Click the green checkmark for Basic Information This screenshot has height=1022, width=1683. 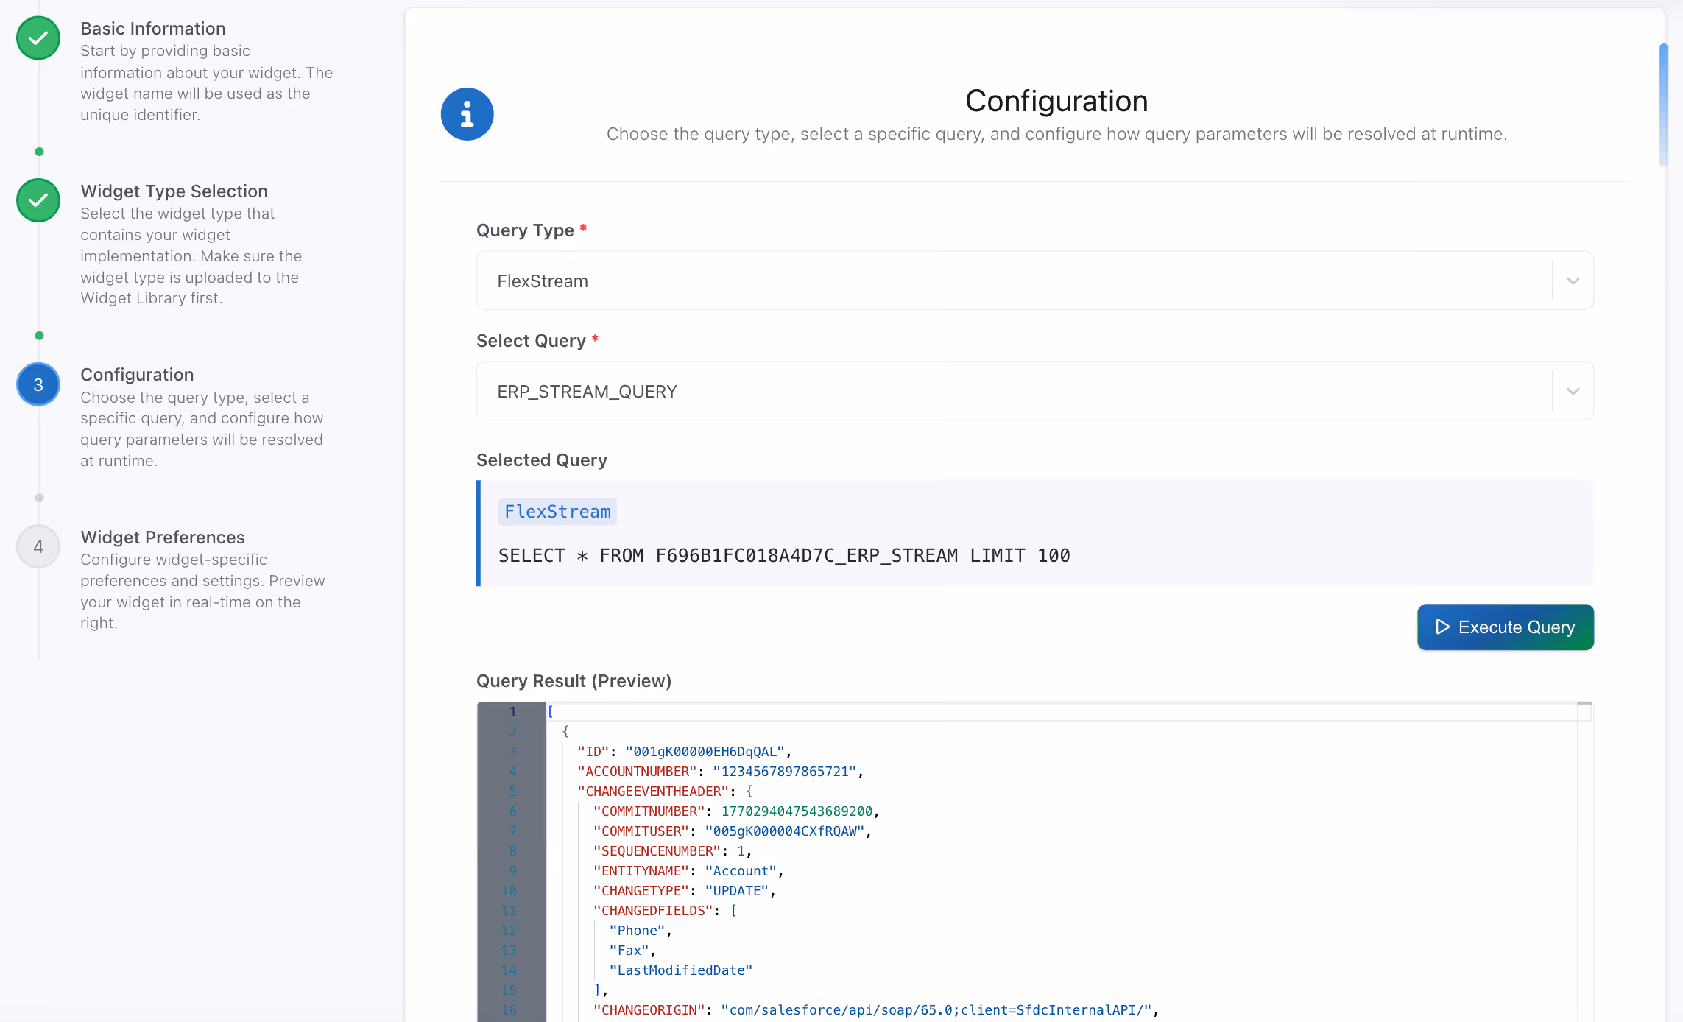coord(38,38)
